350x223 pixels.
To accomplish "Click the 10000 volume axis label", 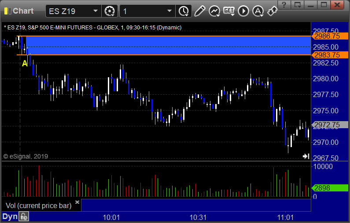I will [x=323, y=166].
